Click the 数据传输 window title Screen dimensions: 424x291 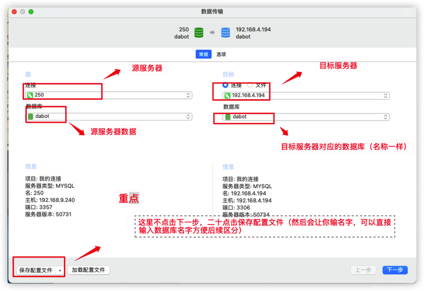click(212, 11)
